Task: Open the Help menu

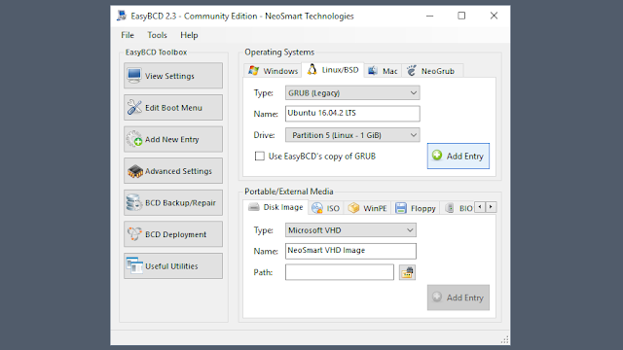Action: 189,35
